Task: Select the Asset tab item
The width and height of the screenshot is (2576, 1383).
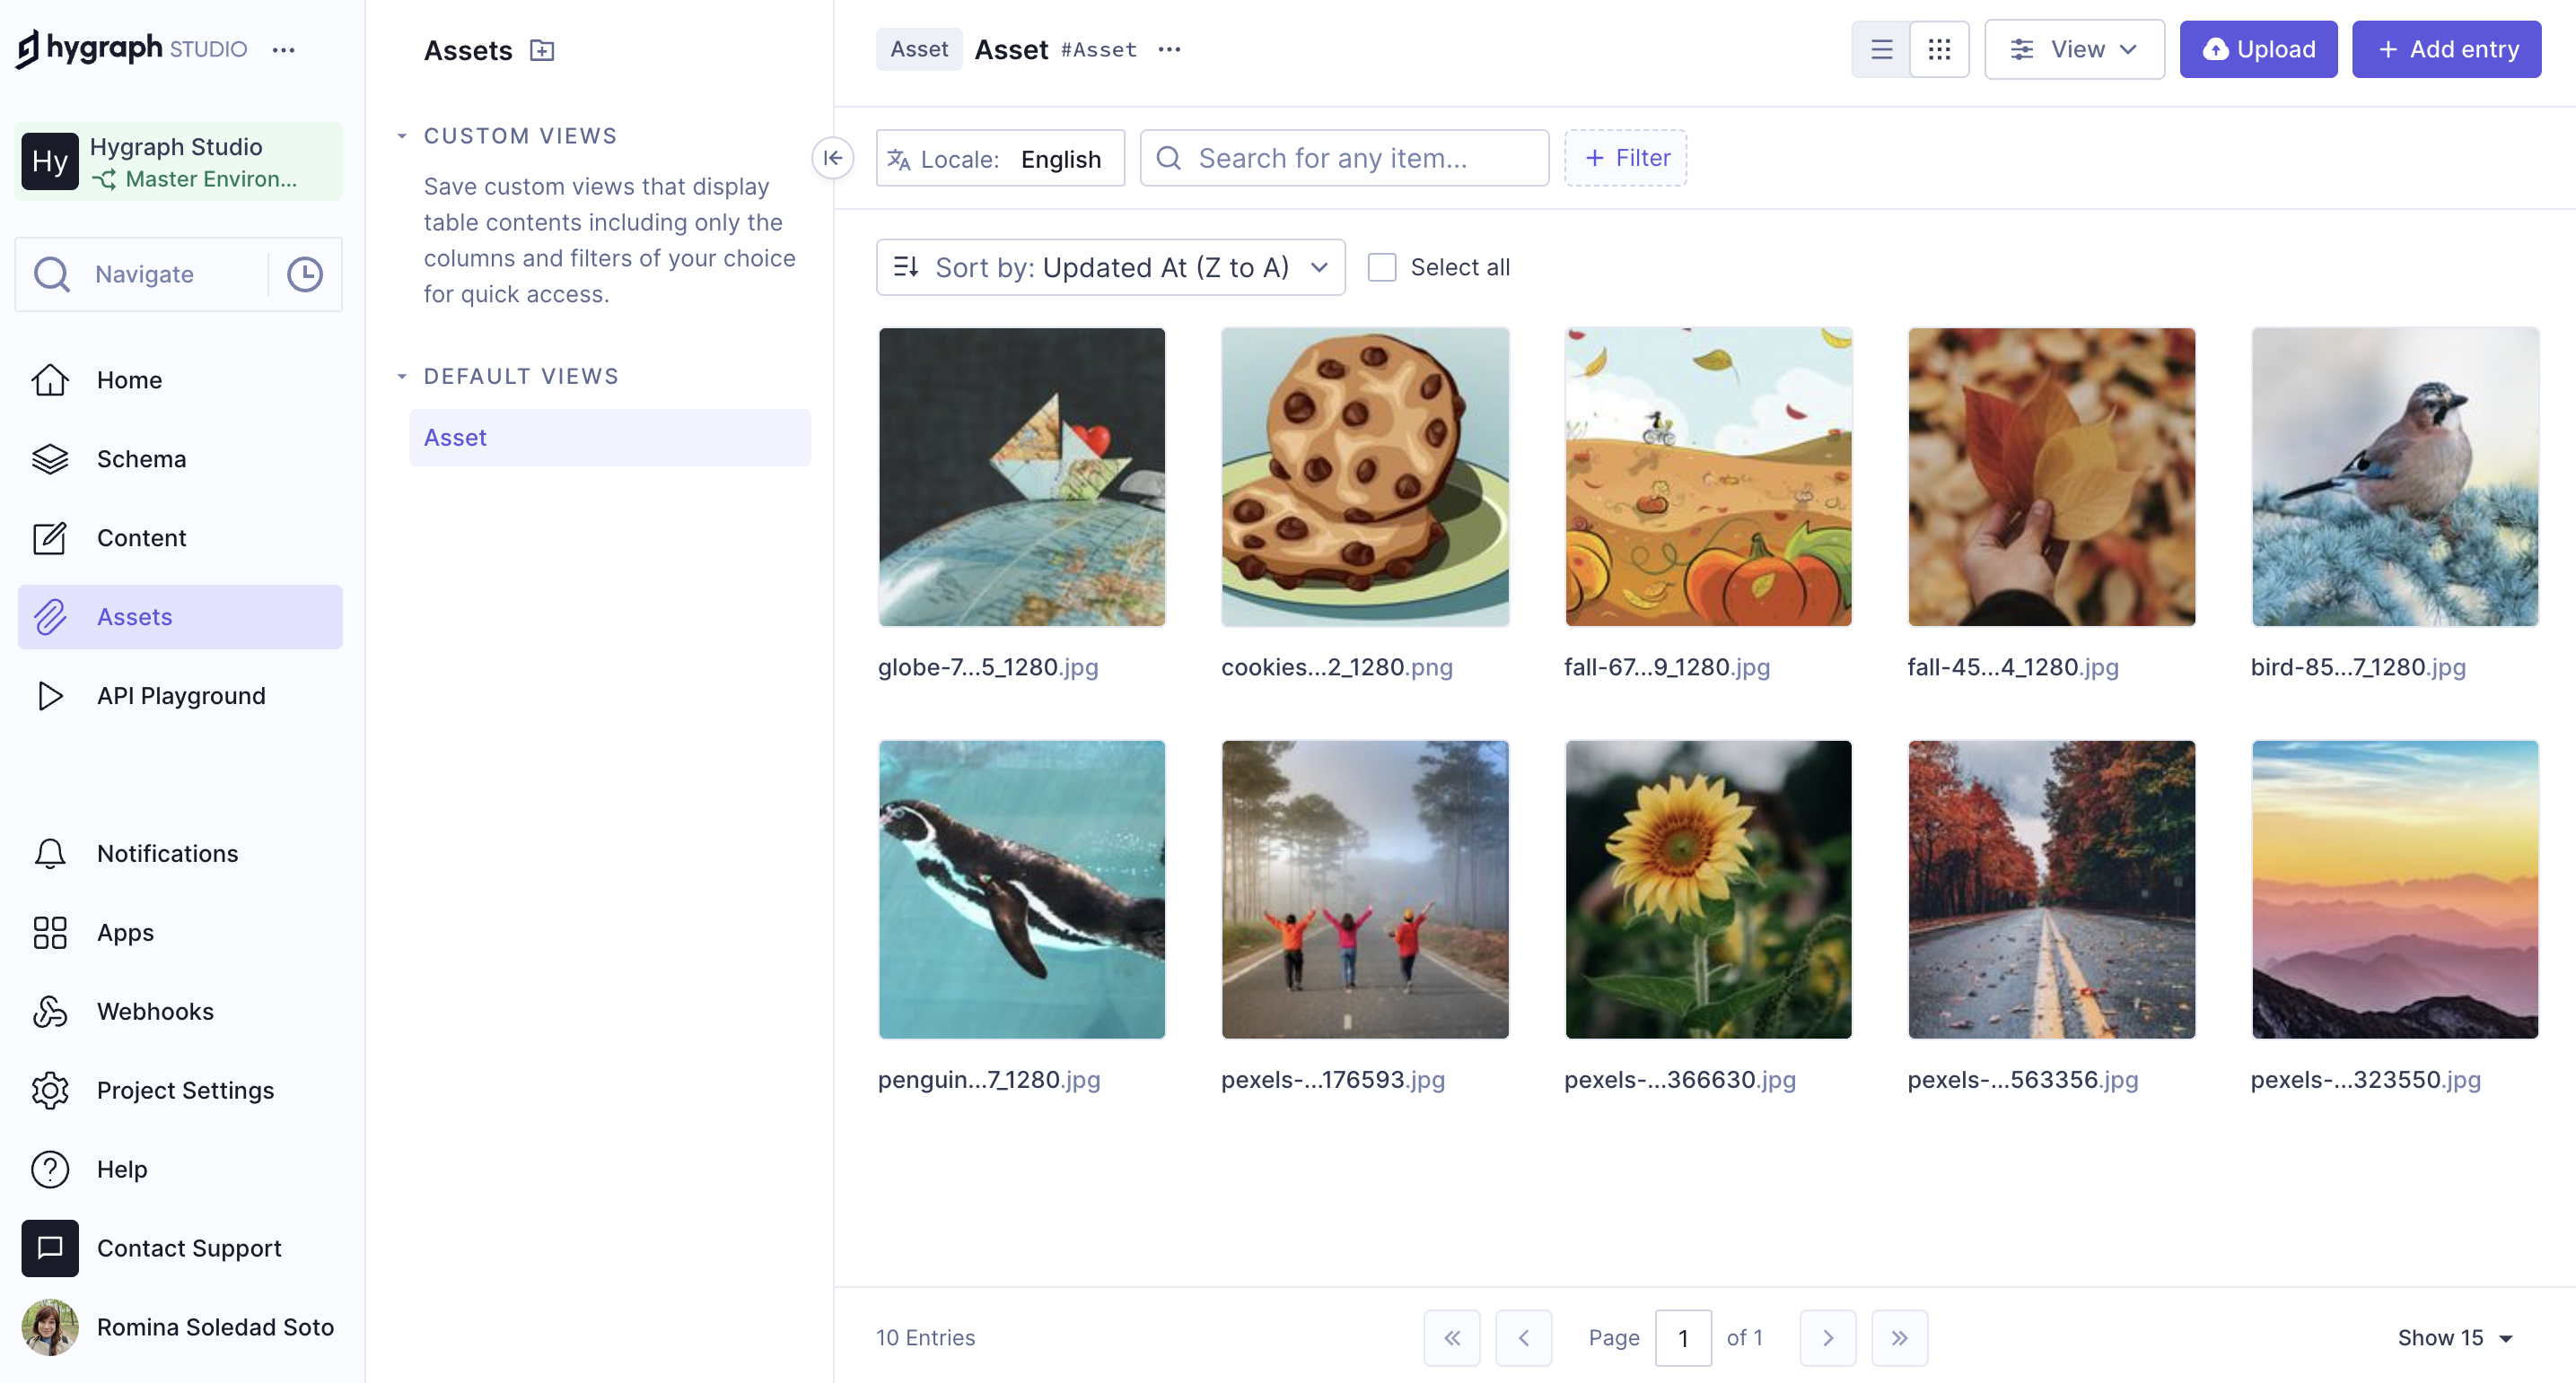Action: [x=920, y=48]
